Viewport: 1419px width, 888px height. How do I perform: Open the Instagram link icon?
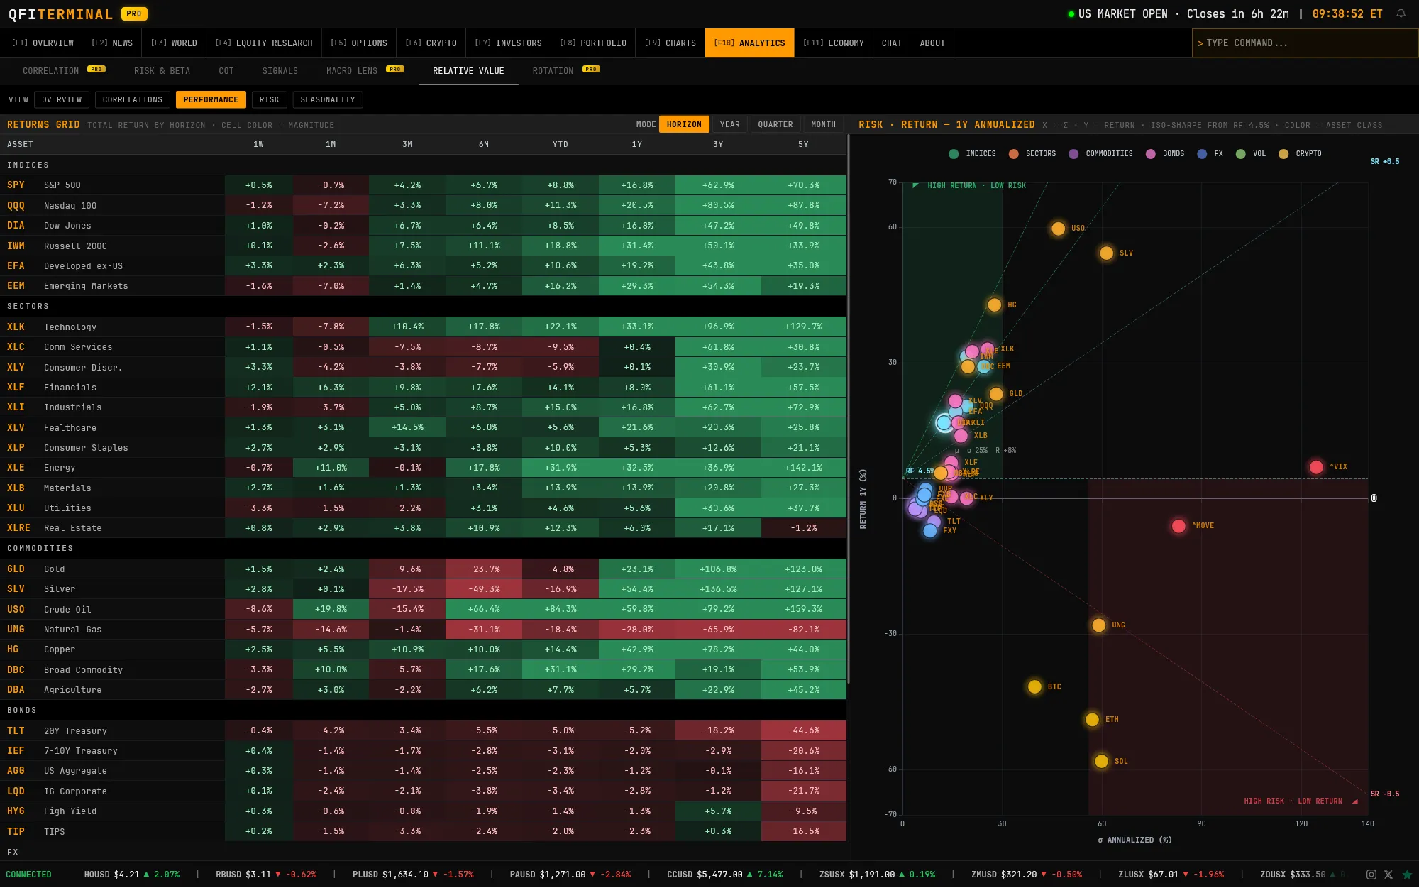1371,875
